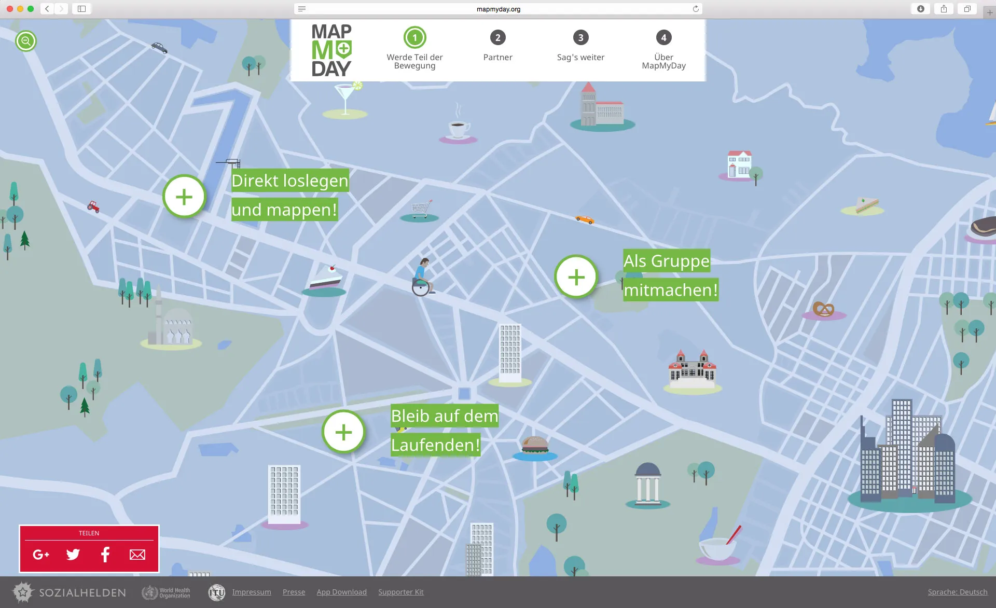Click the Direkt loslegen label
The width and height of the screenshot is (996, 608).
click(x=290, y=181)
